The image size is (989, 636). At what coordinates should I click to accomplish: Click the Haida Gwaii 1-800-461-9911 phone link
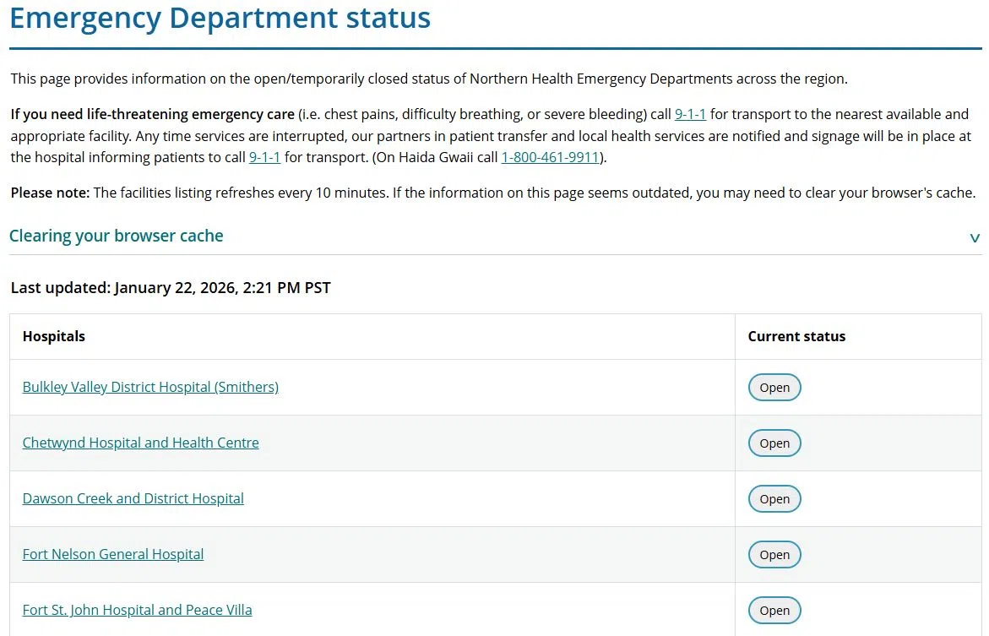click(550, 157)
